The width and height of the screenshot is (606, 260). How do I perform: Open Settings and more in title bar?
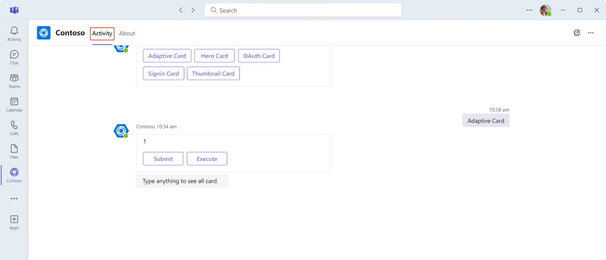click(529, 10)
